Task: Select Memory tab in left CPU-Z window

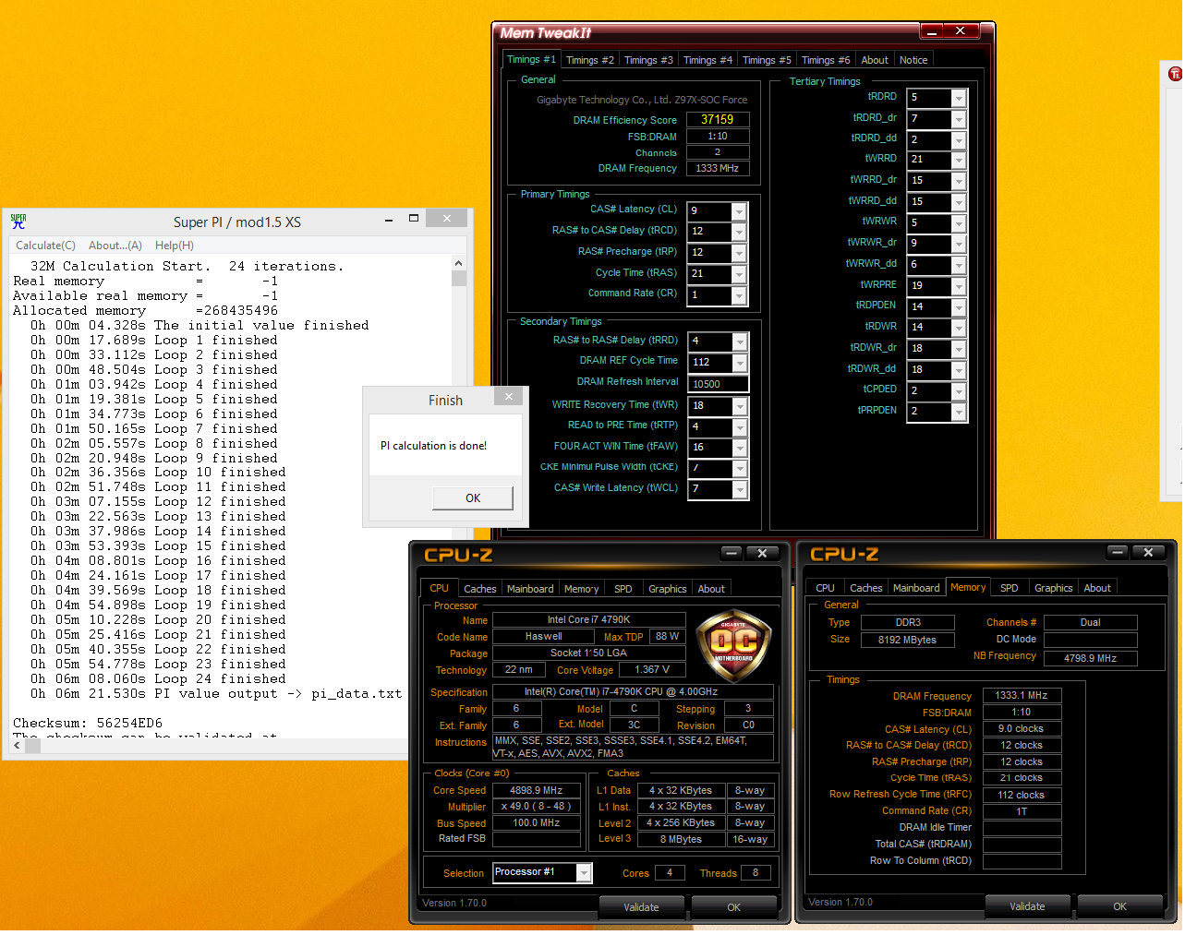Action: 581,589
